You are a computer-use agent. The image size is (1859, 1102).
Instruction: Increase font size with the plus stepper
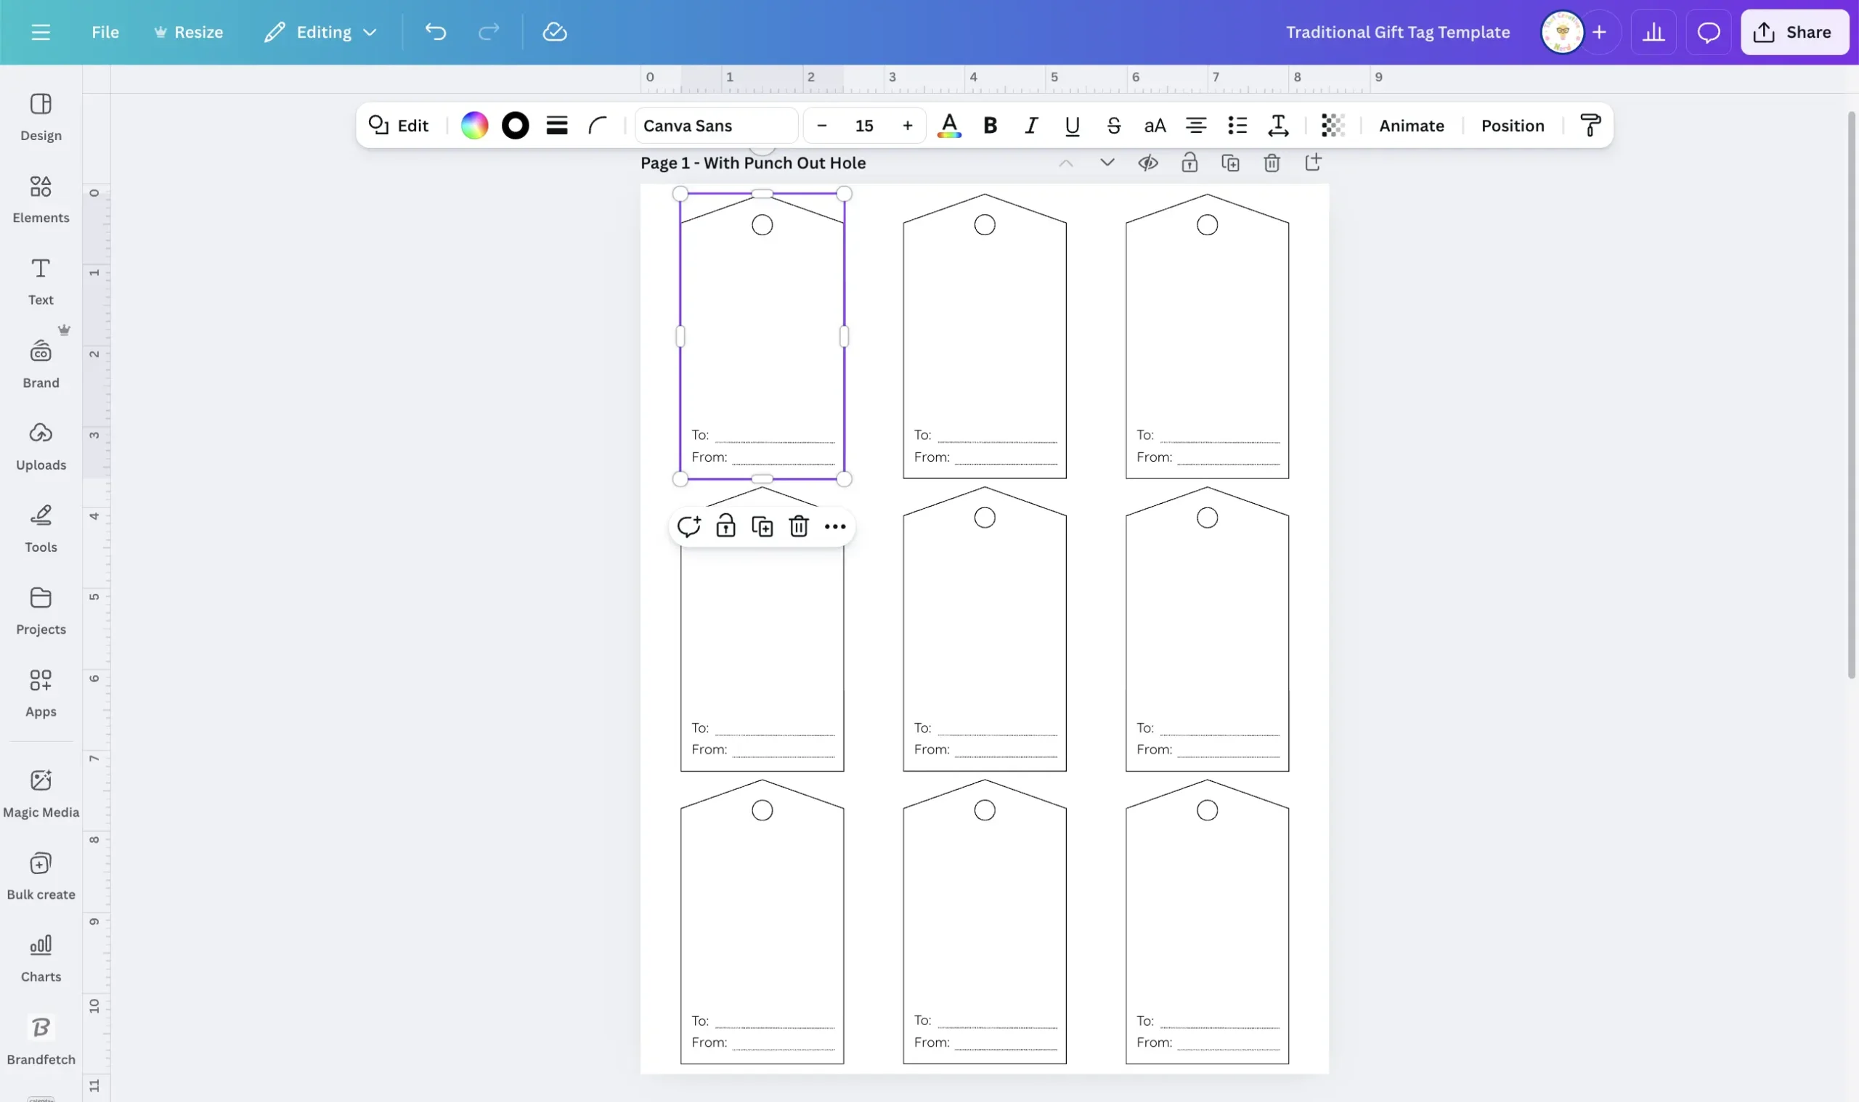pyautogui.click(x=907, y=126)
